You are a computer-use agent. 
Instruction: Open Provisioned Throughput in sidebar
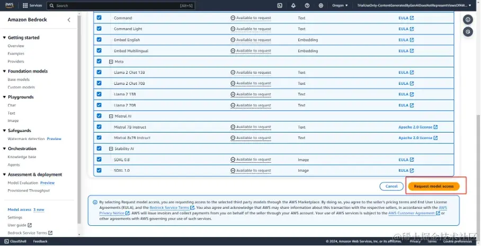click(x=29, y=191)
